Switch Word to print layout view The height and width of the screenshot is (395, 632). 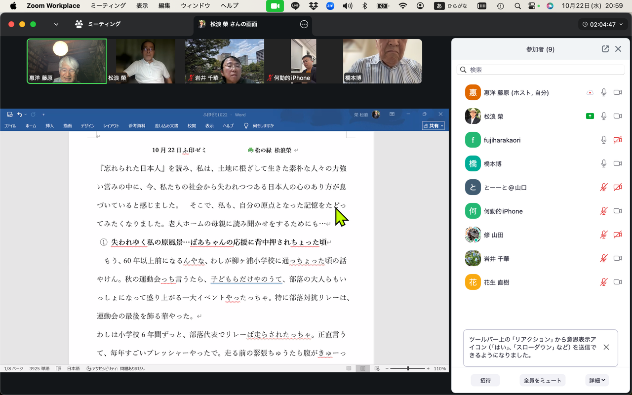click(363, 369)
